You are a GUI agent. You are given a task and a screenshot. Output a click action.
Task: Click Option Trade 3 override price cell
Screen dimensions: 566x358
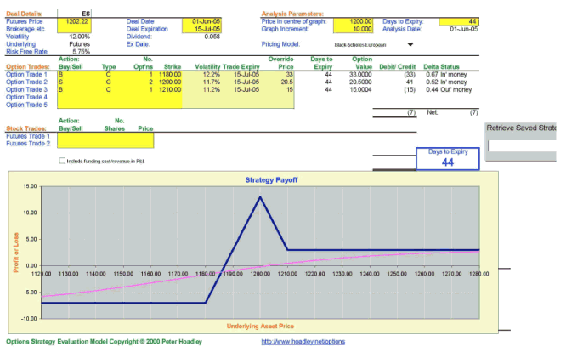point(281,88)
